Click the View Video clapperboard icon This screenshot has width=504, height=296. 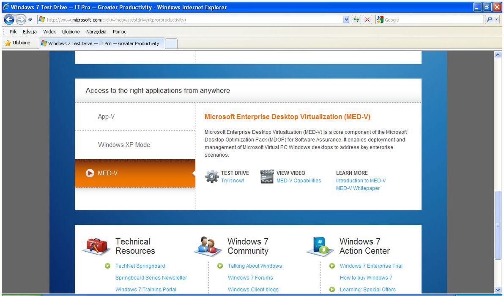click(267, 177)
